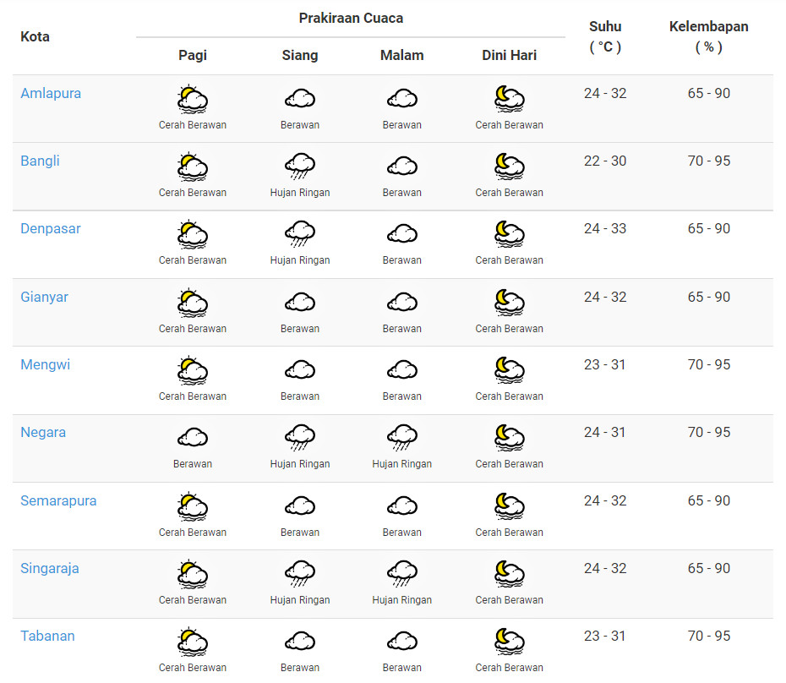The height and width of the screenshot is (683, 786).
Task: Click Negara's Pagi cloudy icon
Action: [193, 439]
